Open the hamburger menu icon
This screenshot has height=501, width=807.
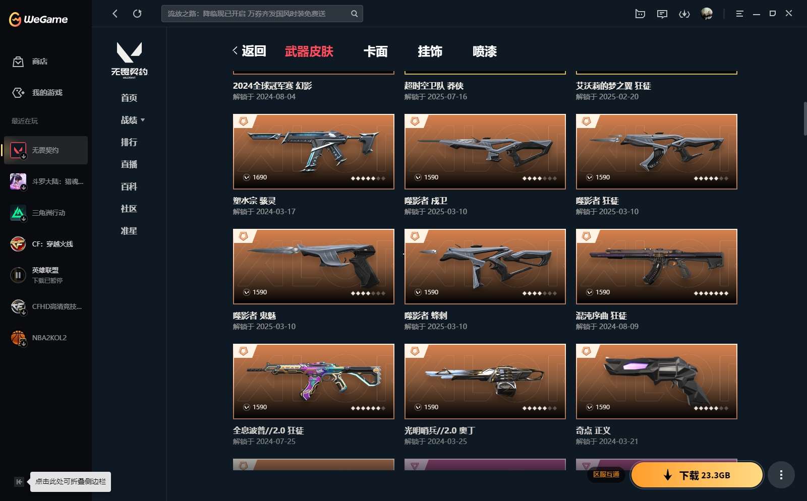click(x=739, y=14)
